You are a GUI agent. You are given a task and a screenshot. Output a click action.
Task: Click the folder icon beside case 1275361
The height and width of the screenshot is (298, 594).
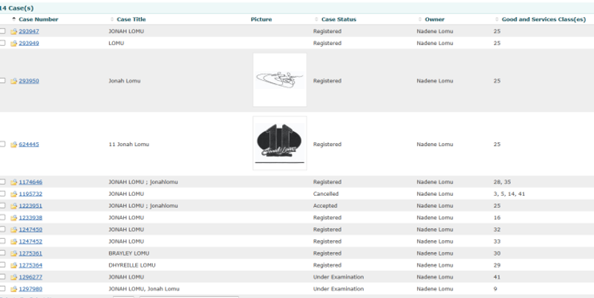coord(13,253)
